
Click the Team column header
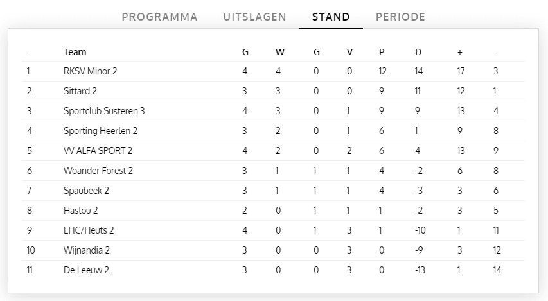coord(75,52)
